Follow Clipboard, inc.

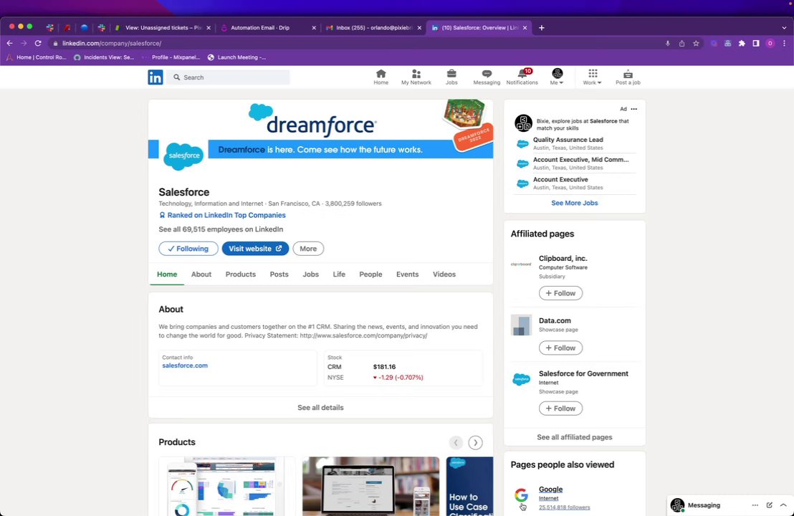[x=560, y=293]
